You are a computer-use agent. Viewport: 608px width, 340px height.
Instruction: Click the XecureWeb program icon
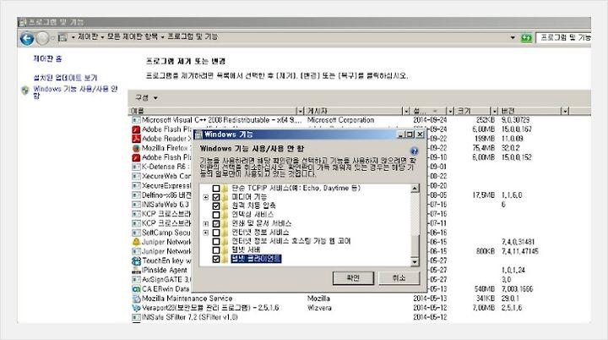136,177
